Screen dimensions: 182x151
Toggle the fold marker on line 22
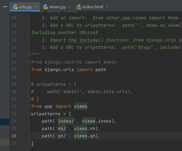coord(29,106)
